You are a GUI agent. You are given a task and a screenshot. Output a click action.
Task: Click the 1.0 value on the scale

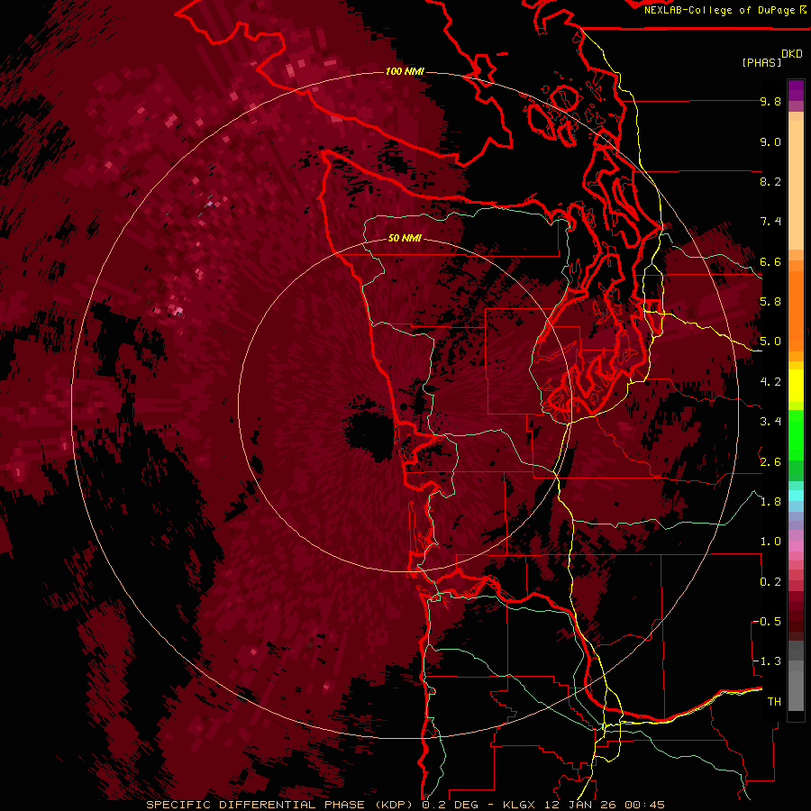coord(770,542)
